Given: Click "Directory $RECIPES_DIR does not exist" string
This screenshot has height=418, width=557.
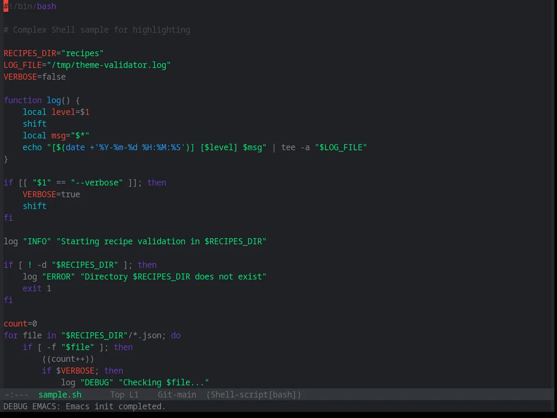Looking at the screenshot, I should tap(173, 276).
